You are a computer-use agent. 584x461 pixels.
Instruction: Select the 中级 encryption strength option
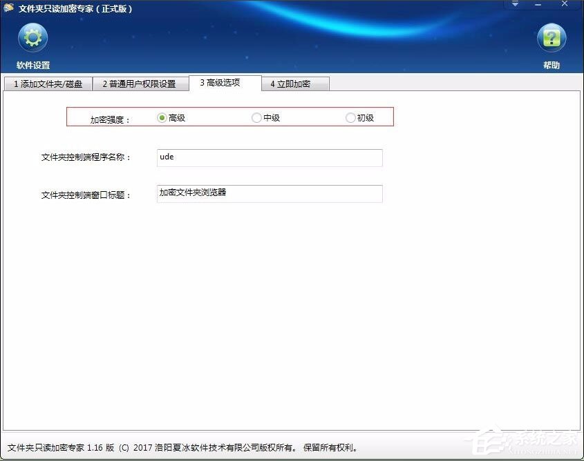coord(256,117)
